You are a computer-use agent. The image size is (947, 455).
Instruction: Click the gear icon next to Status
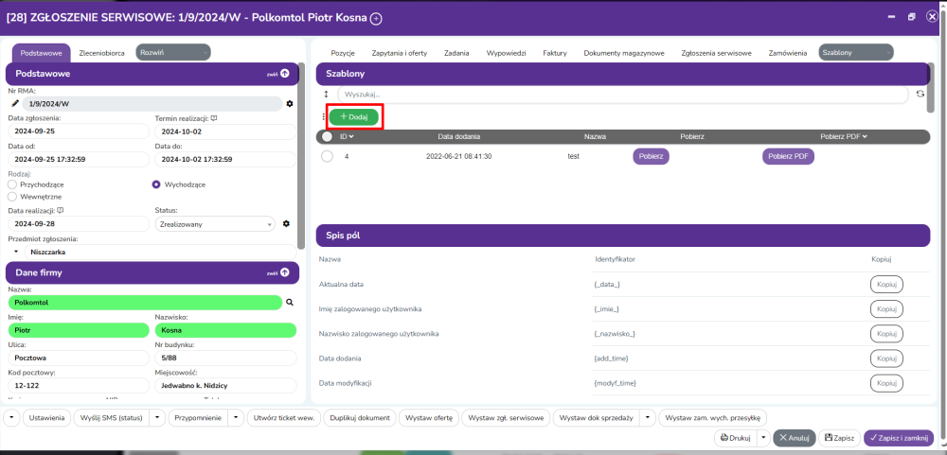coord(286,224)
